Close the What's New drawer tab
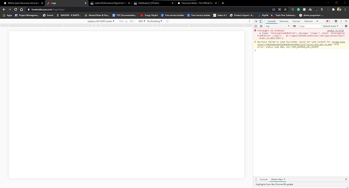The image size is (349, 188). (284, 179)
